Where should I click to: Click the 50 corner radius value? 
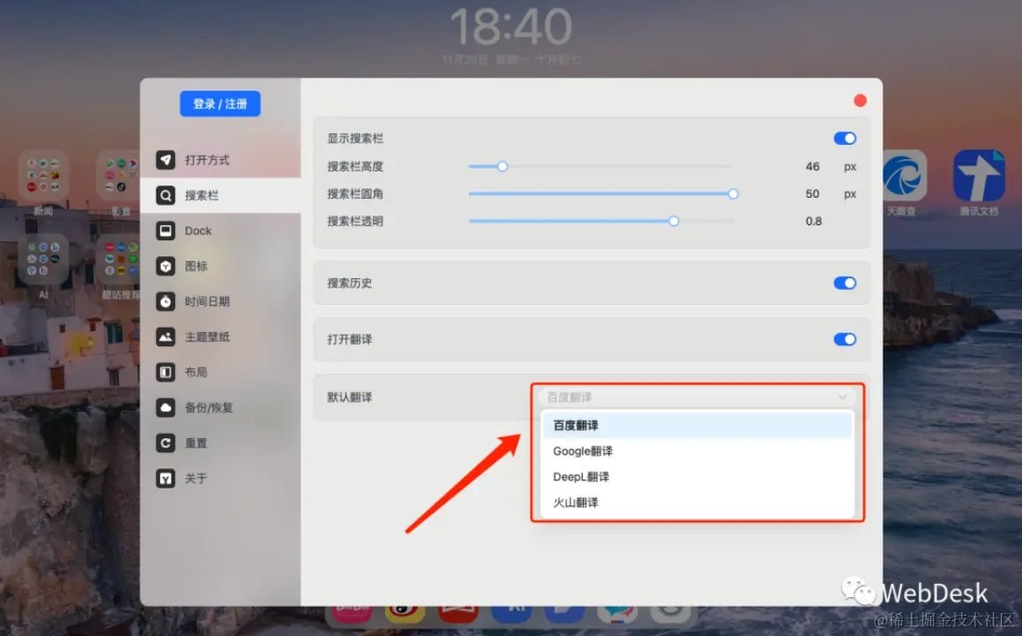(812, 193)
